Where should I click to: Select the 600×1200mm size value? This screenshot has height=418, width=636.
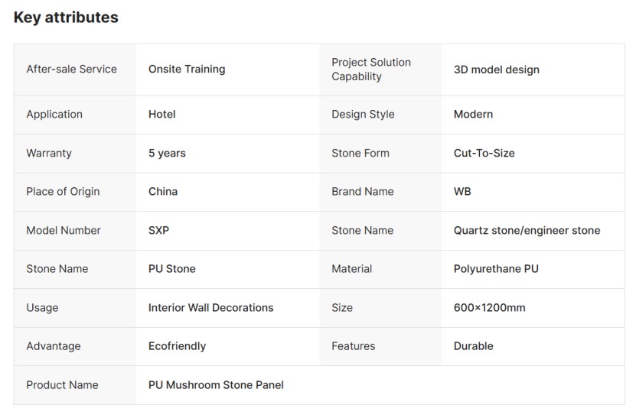(x=489, y=307)
